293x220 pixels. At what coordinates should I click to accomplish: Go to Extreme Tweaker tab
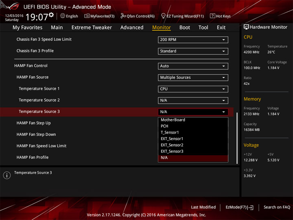tap(92, 28)
